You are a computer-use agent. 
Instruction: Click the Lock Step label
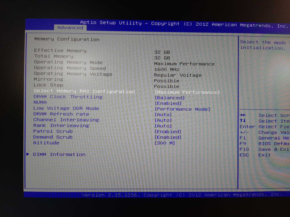tap(49, 85)
